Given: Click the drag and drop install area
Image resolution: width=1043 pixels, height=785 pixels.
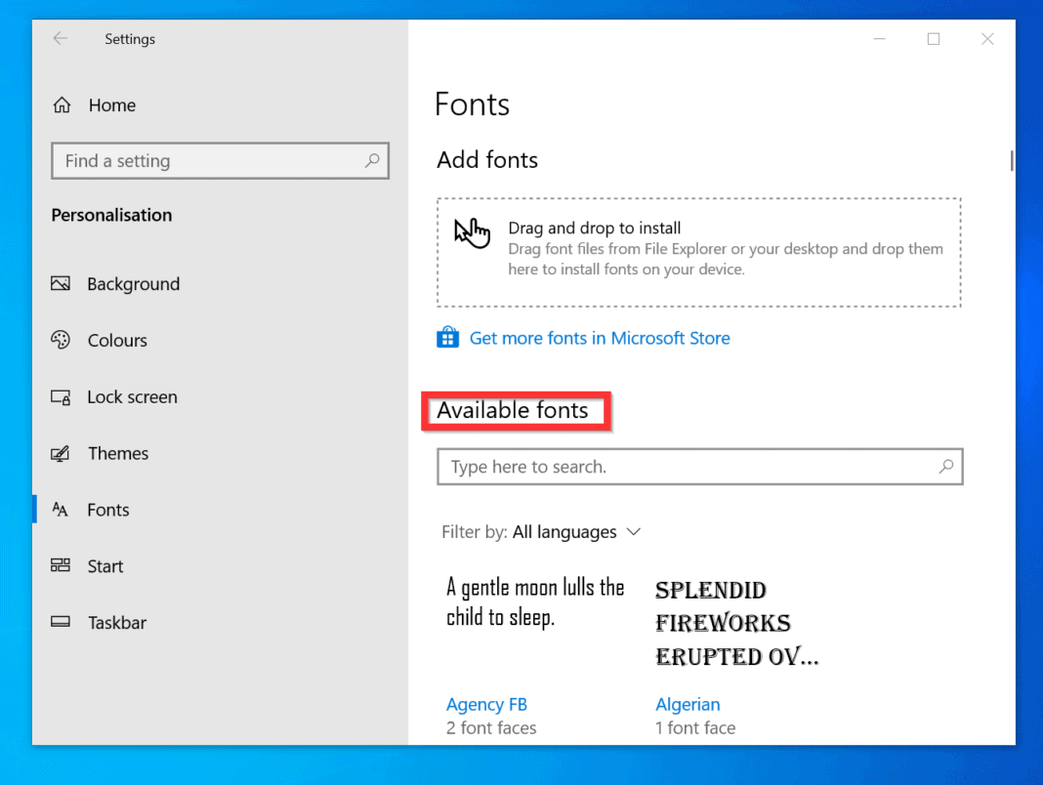Looking at the screenshot, I should [x=700, y=252].
